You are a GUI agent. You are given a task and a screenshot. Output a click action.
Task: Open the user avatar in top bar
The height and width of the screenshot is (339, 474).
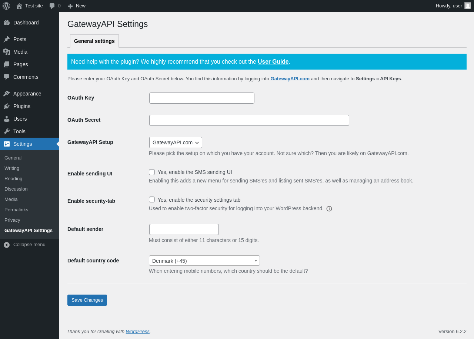(x=468, y=6)
